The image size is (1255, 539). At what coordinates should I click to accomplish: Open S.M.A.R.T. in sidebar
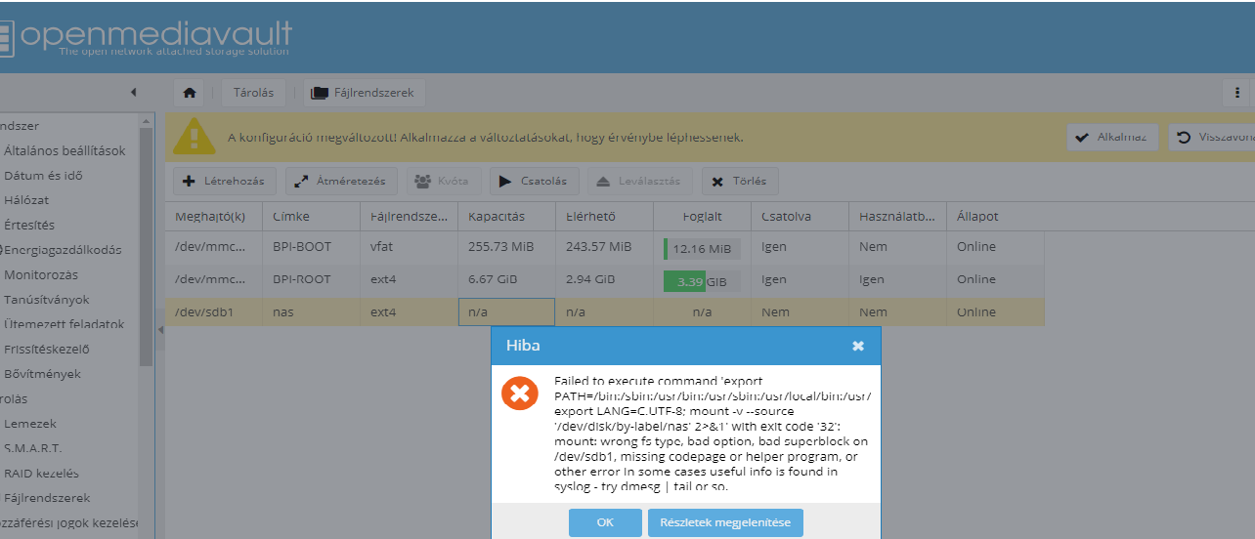(32, 448)
